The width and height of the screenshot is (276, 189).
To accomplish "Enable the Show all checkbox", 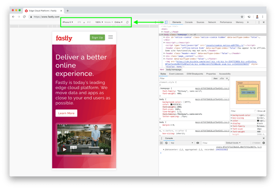I will coord(255,111).
